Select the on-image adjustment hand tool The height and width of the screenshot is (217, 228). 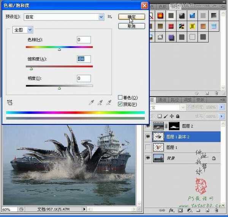pos(9,102)
